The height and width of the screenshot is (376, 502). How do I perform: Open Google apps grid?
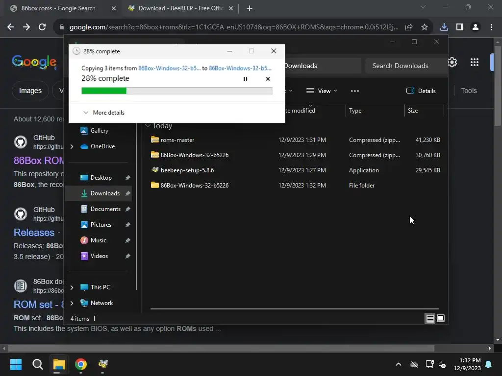pos(475,62)
